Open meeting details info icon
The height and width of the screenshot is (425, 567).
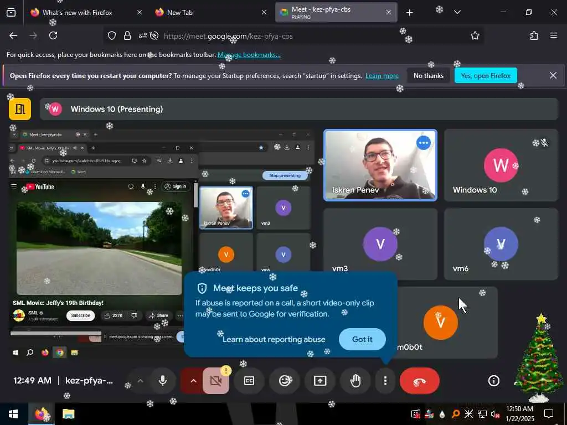point(493,381)
